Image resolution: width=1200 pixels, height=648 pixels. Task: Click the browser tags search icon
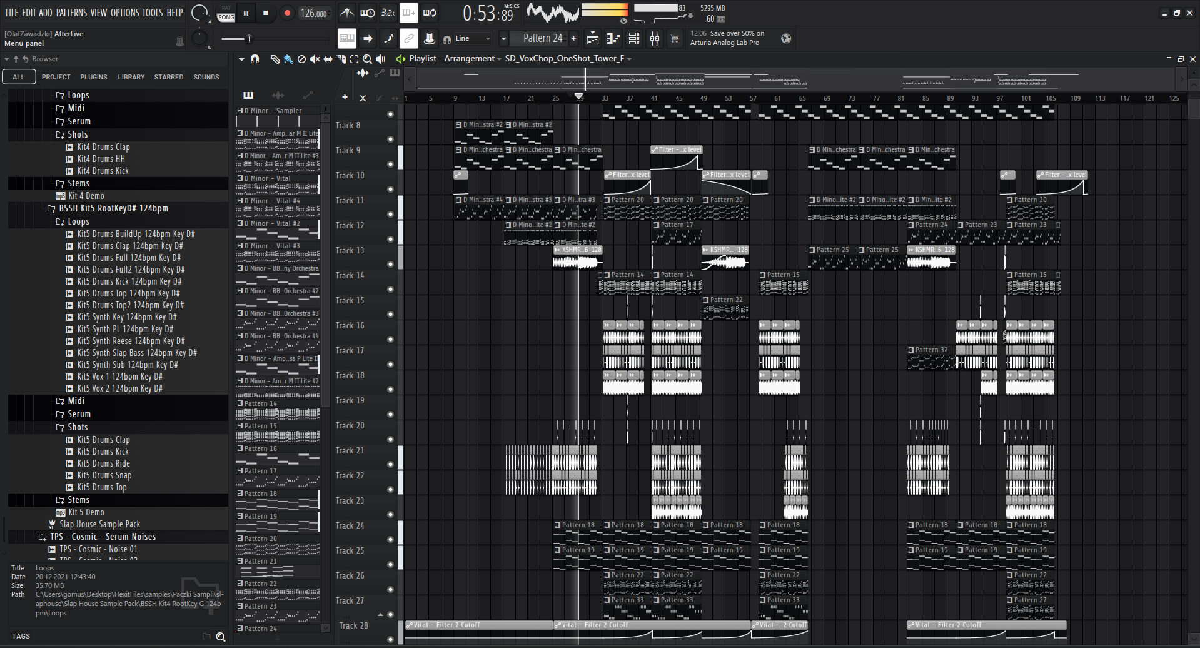coord(221,637)
